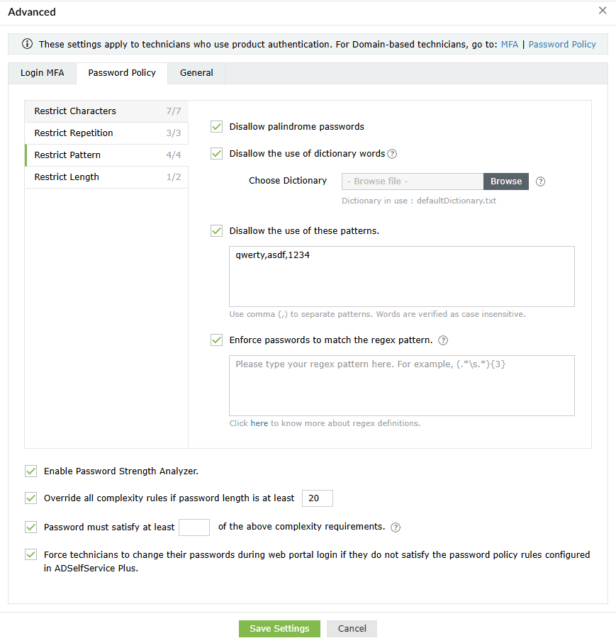Toggle forcing technicians to change passwords at login
This screenshot has height=643, width=616.
pyautogui.click(x=30, y=554)
